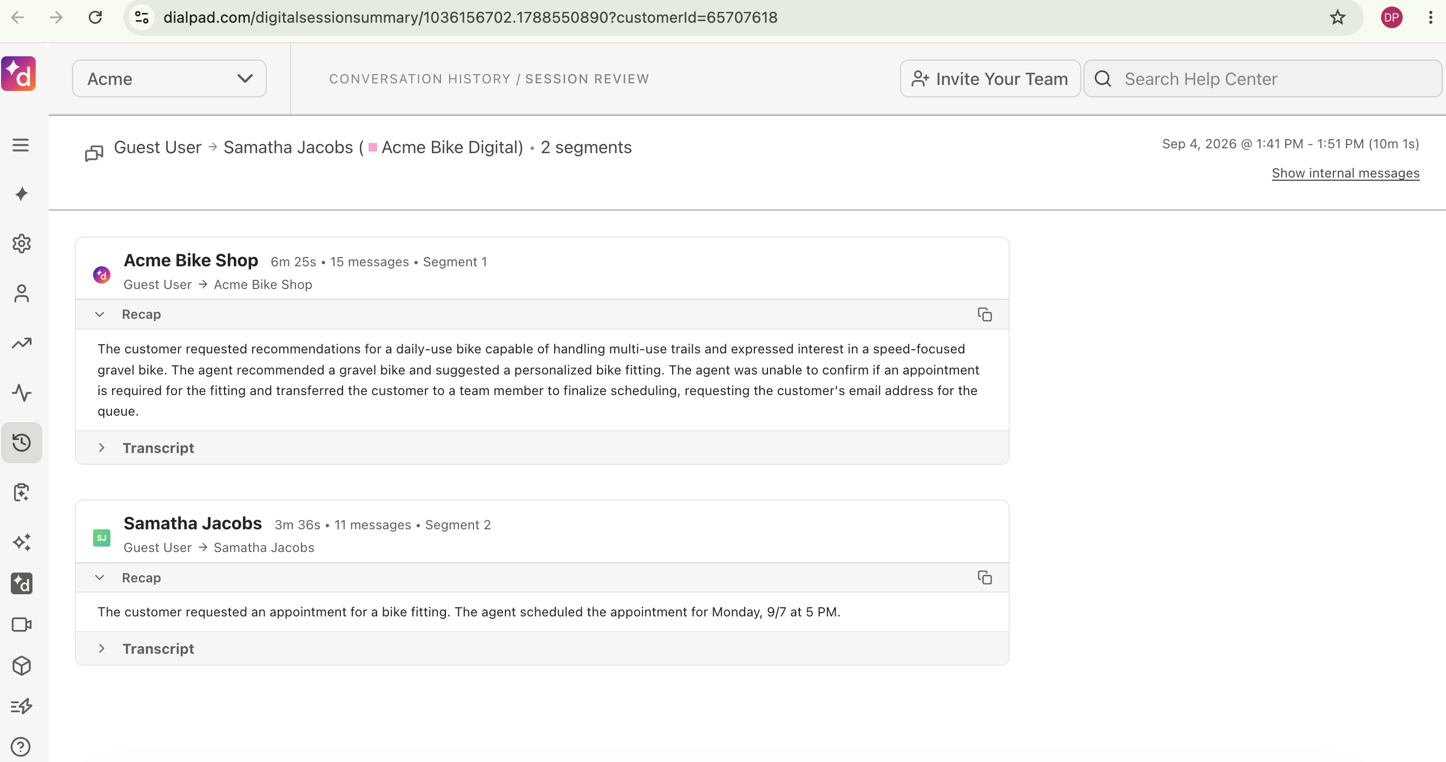The image size is (1446, 762).
Task: Click the Conversation History breadcrumb text
Action: pos(419,79)
